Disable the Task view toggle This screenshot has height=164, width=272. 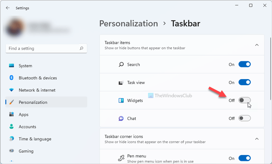244,83
